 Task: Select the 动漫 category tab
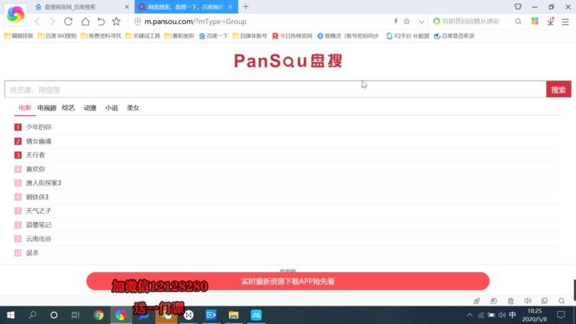coord(89,108)
